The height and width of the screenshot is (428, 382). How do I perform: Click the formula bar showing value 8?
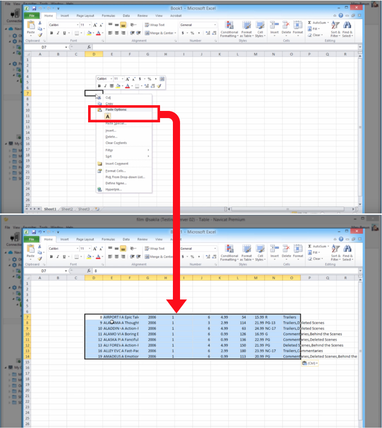[226, 271]
